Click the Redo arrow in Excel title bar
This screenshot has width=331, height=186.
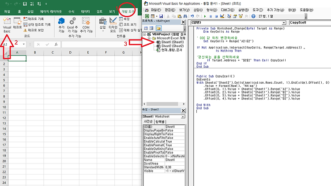pos(15,4)
